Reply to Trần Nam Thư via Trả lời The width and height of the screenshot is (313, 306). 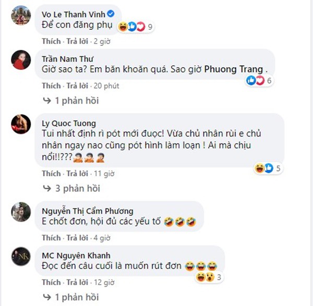coord(77,86)
